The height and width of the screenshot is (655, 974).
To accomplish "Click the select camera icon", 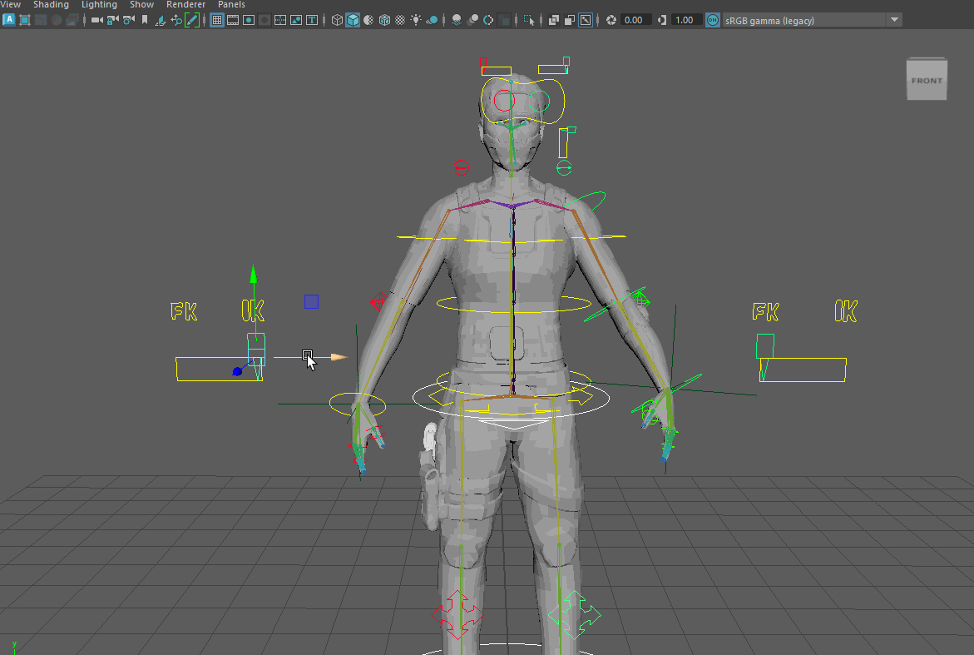I will pos(96,20).
